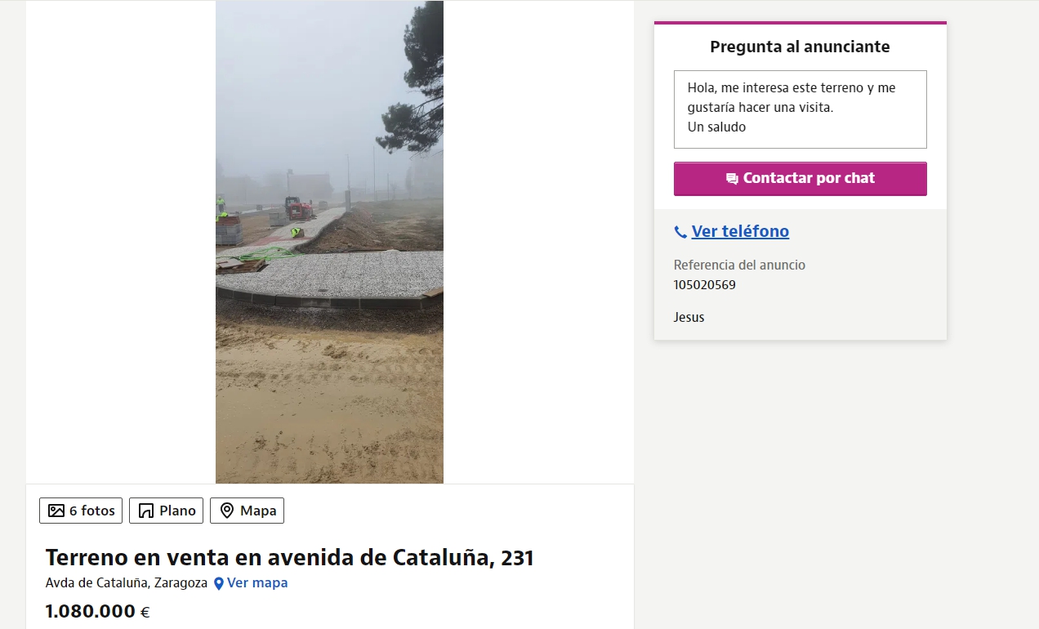Select the reference number 105020569
Screen dimensions: 1039x629
(705, 285)
